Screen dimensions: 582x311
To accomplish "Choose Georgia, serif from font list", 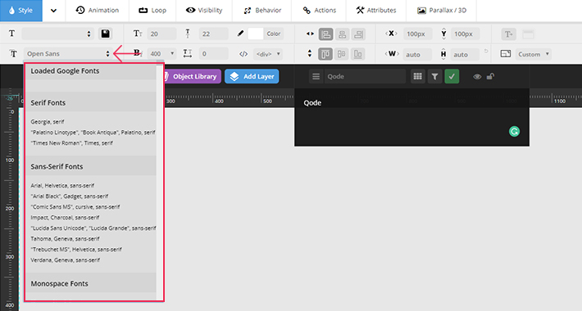I will [x=48, y=122].
